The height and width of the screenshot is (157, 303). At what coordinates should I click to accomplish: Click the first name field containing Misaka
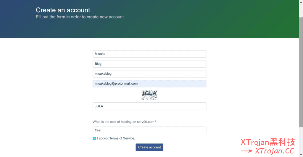(149, 54)
